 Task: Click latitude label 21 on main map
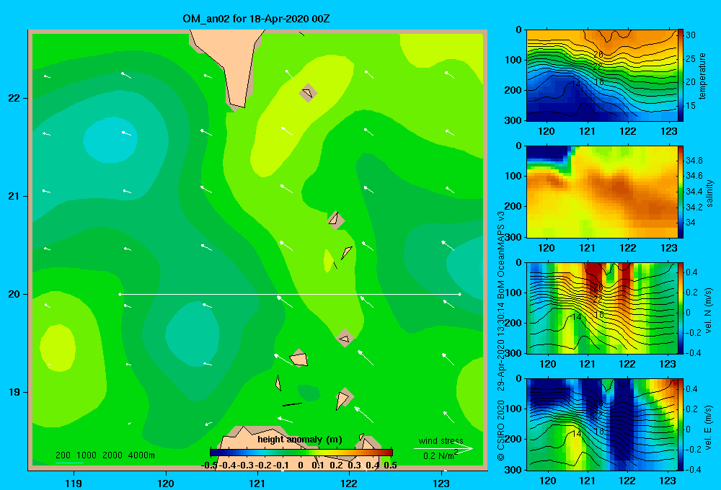[x=14, y=196]
